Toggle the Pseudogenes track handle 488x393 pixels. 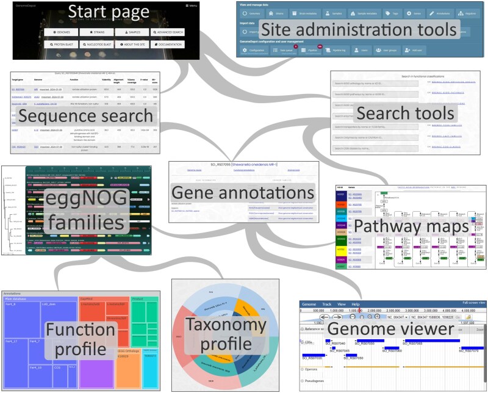tap(302, 381)
